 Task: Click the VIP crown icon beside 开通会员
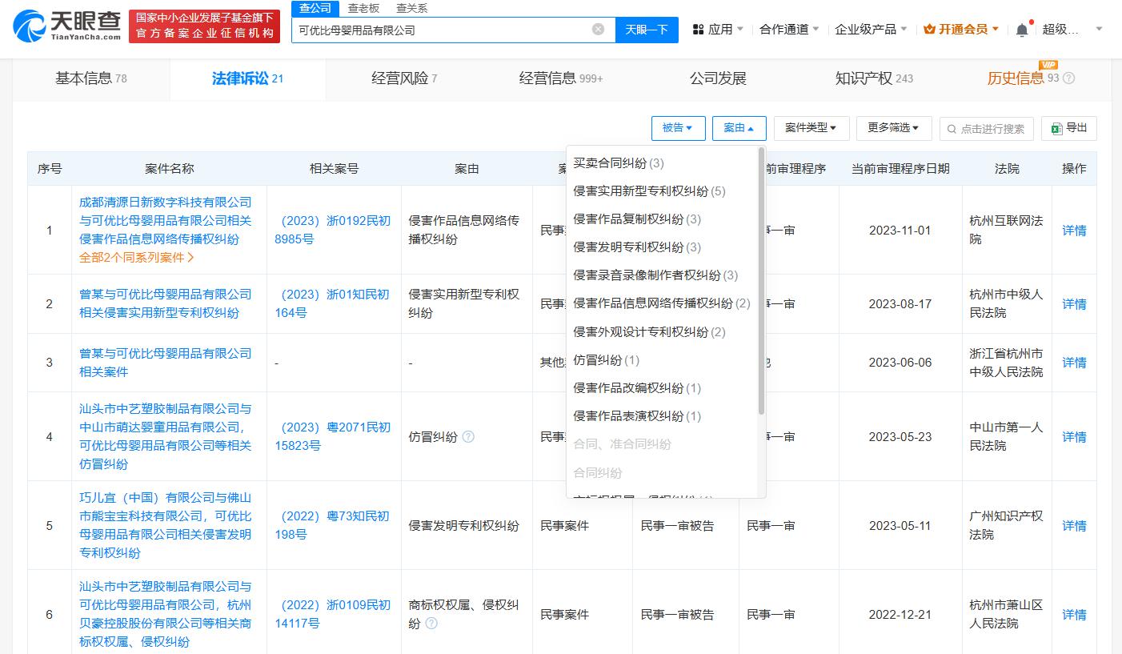(929, 30)
